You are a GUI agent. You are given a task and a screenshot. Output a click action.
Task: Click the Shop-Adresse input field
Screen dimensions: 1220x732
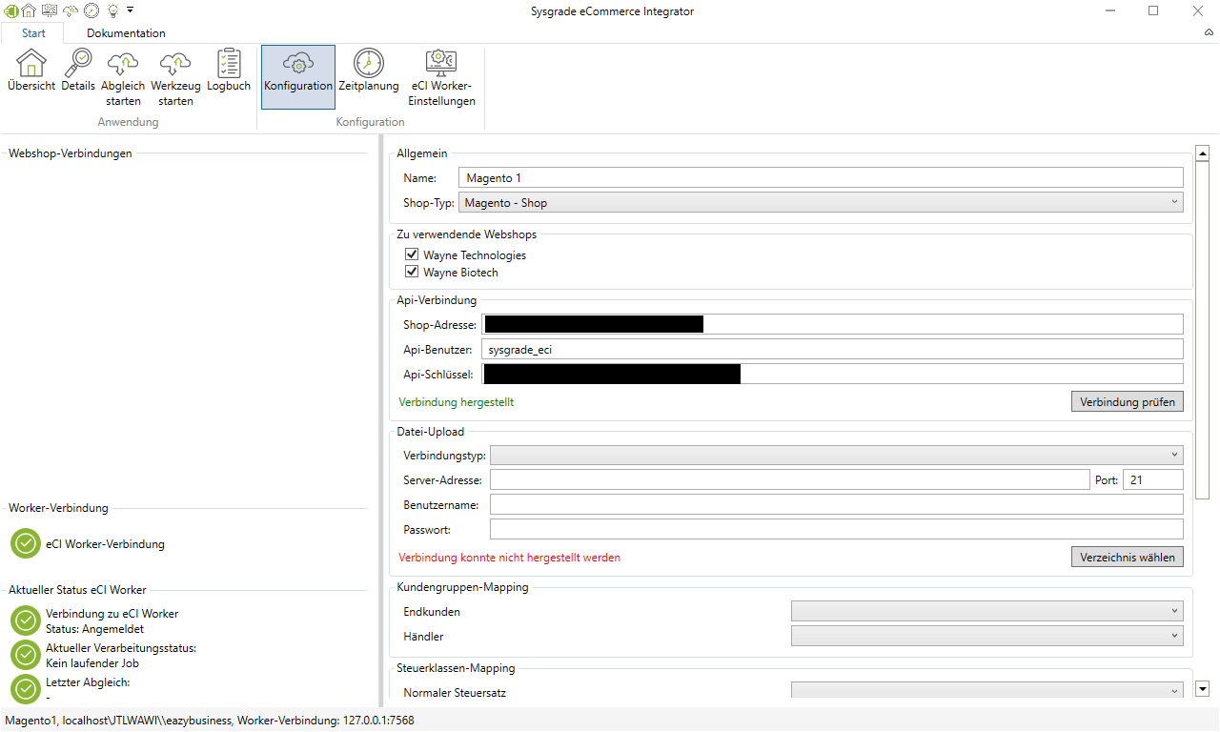coord(832,324)
